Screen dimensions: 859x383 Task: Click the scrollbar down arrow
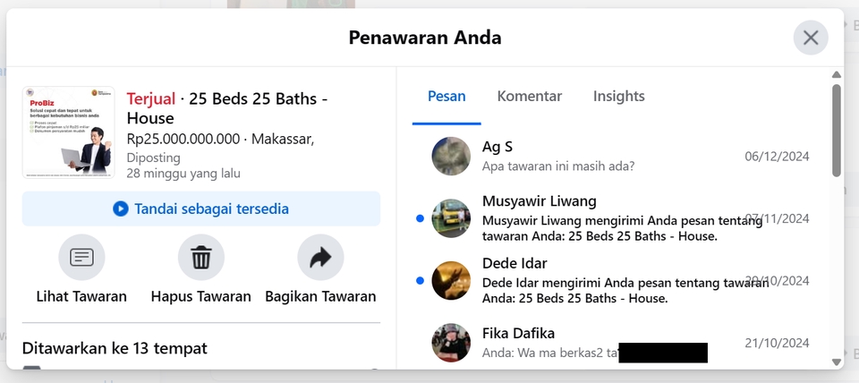click(x=837, y=362)
